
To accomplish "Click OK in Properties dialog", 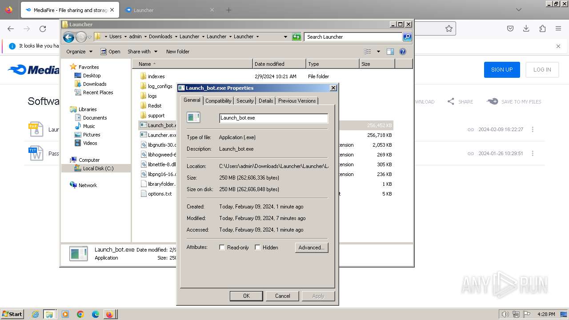I will tap(246, 296).
